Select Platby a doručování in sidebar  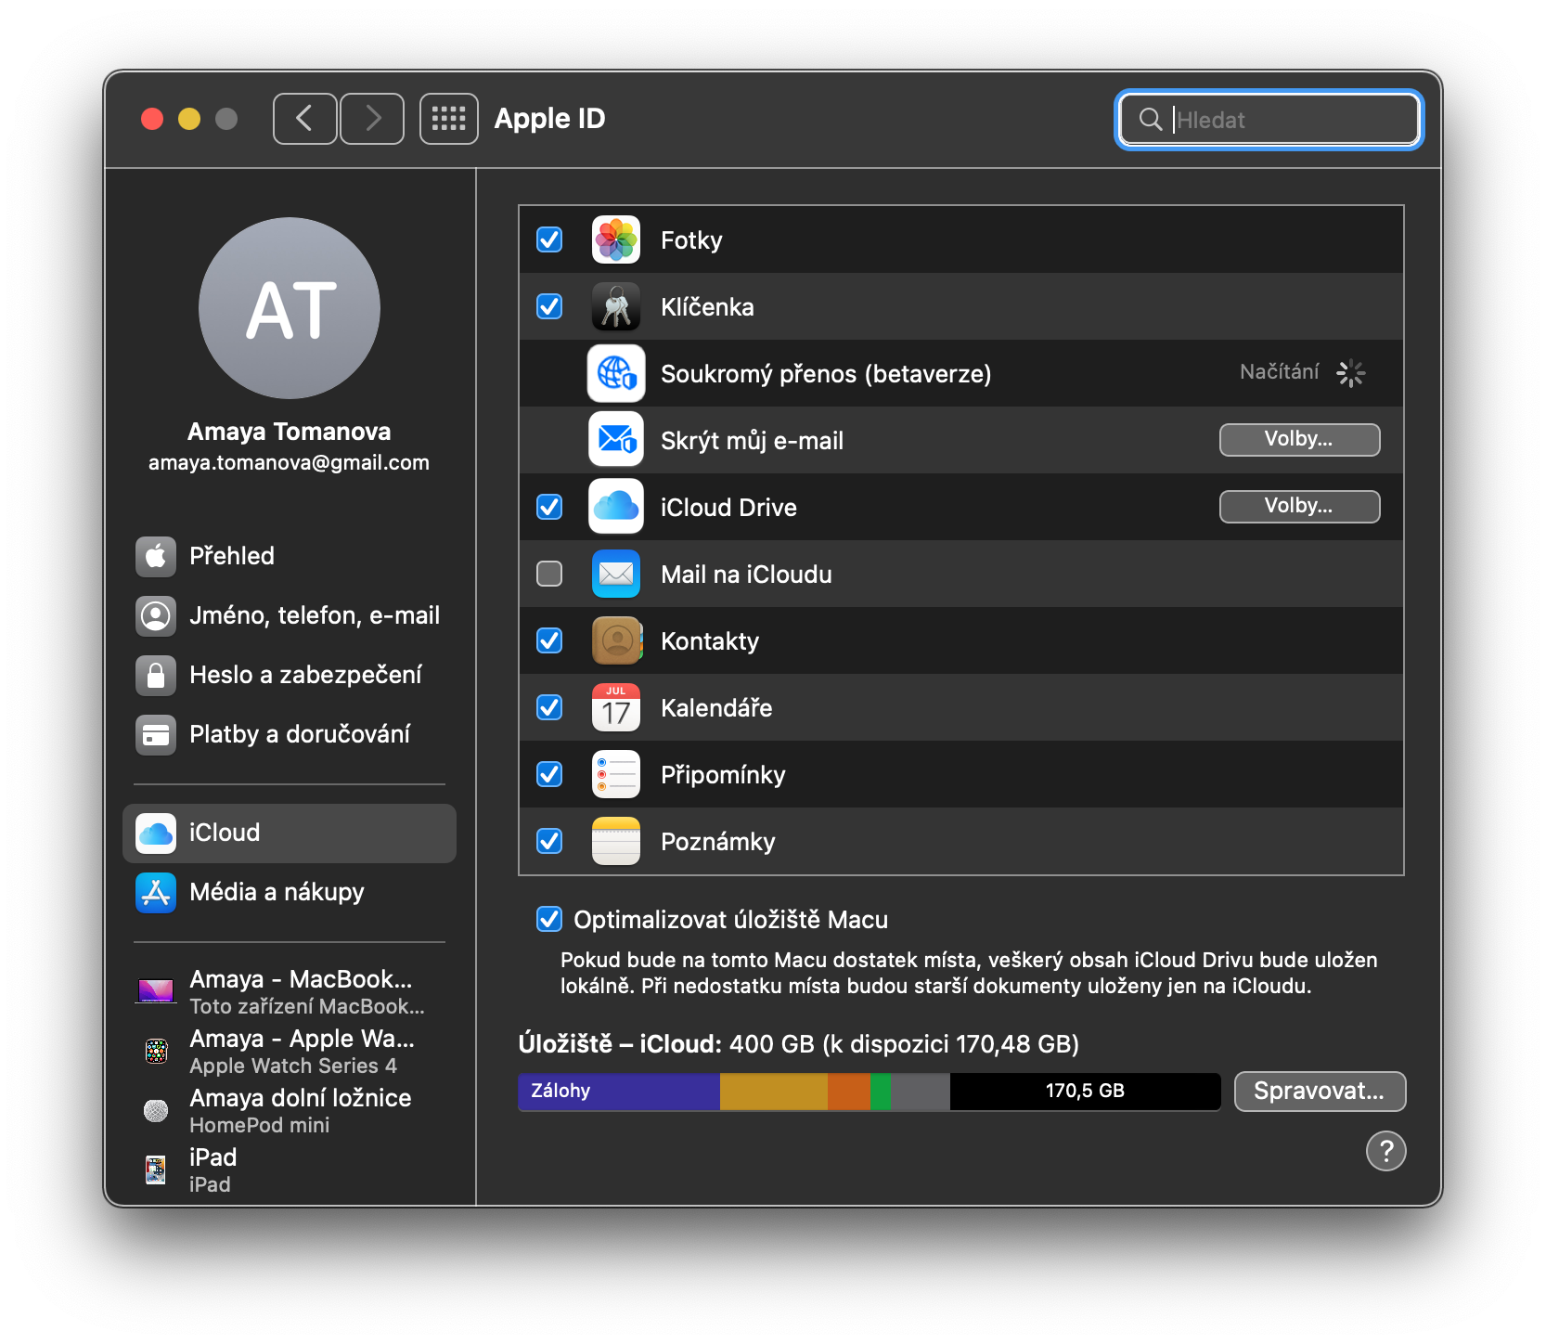point(290,734)
